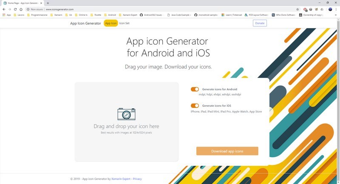
Task: Open the Ownership of copyright bookmark
Action: (311, 15)
